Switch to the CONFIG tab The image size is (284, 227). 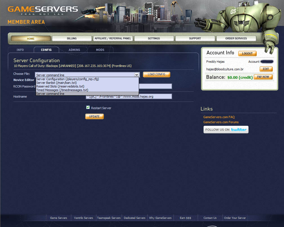46,50
